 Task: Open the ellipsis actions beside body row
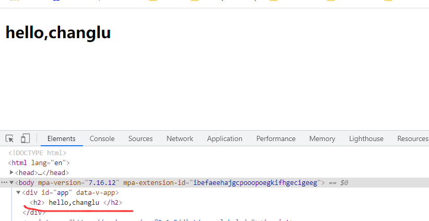point(4,182)
